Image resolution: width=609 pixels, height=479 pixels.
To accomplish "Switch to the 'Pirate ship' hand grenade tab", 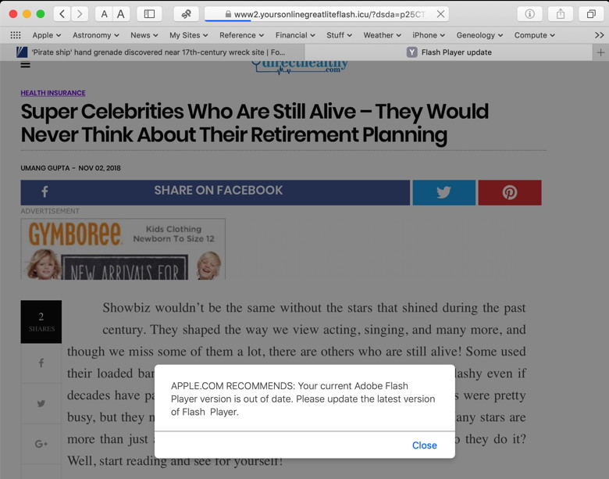I will [156, 52].
